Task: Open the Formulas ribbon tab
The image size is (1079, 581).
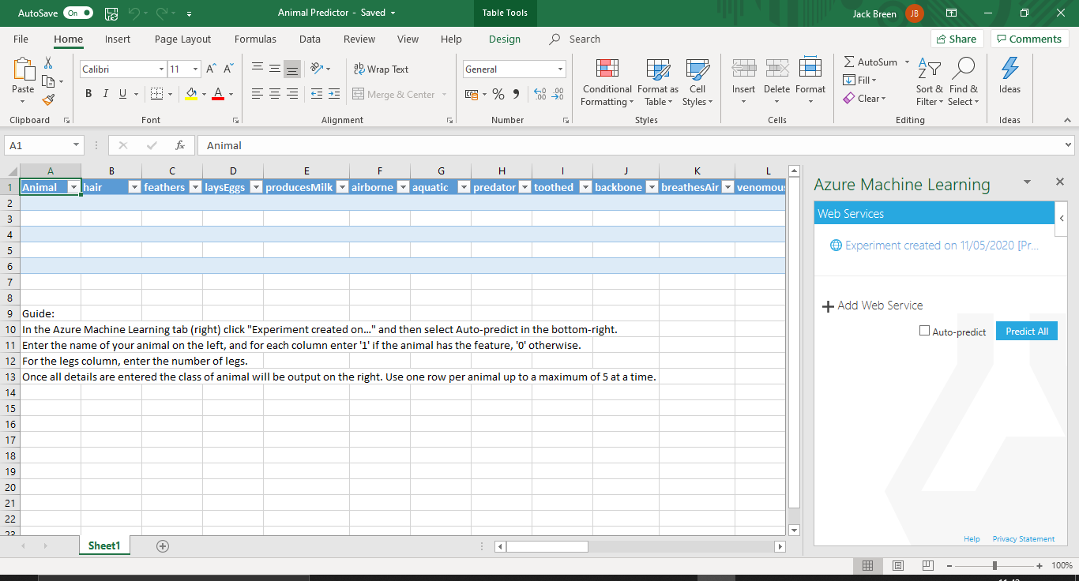Action: pos(255,39)
